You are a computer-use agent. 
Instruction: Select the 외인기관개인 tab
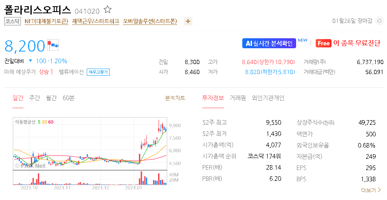point(268,98)
